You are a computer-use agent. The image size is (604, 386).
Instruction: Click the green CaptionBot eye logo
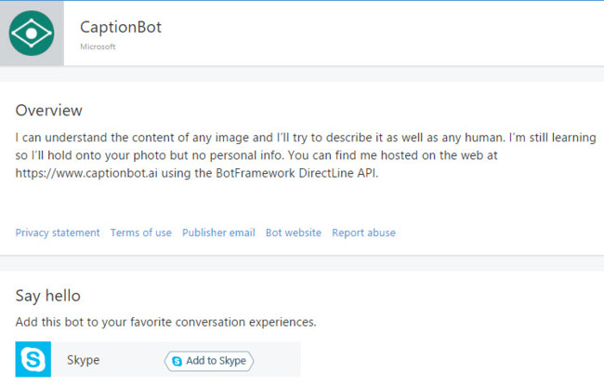click(x=32, y=33)
